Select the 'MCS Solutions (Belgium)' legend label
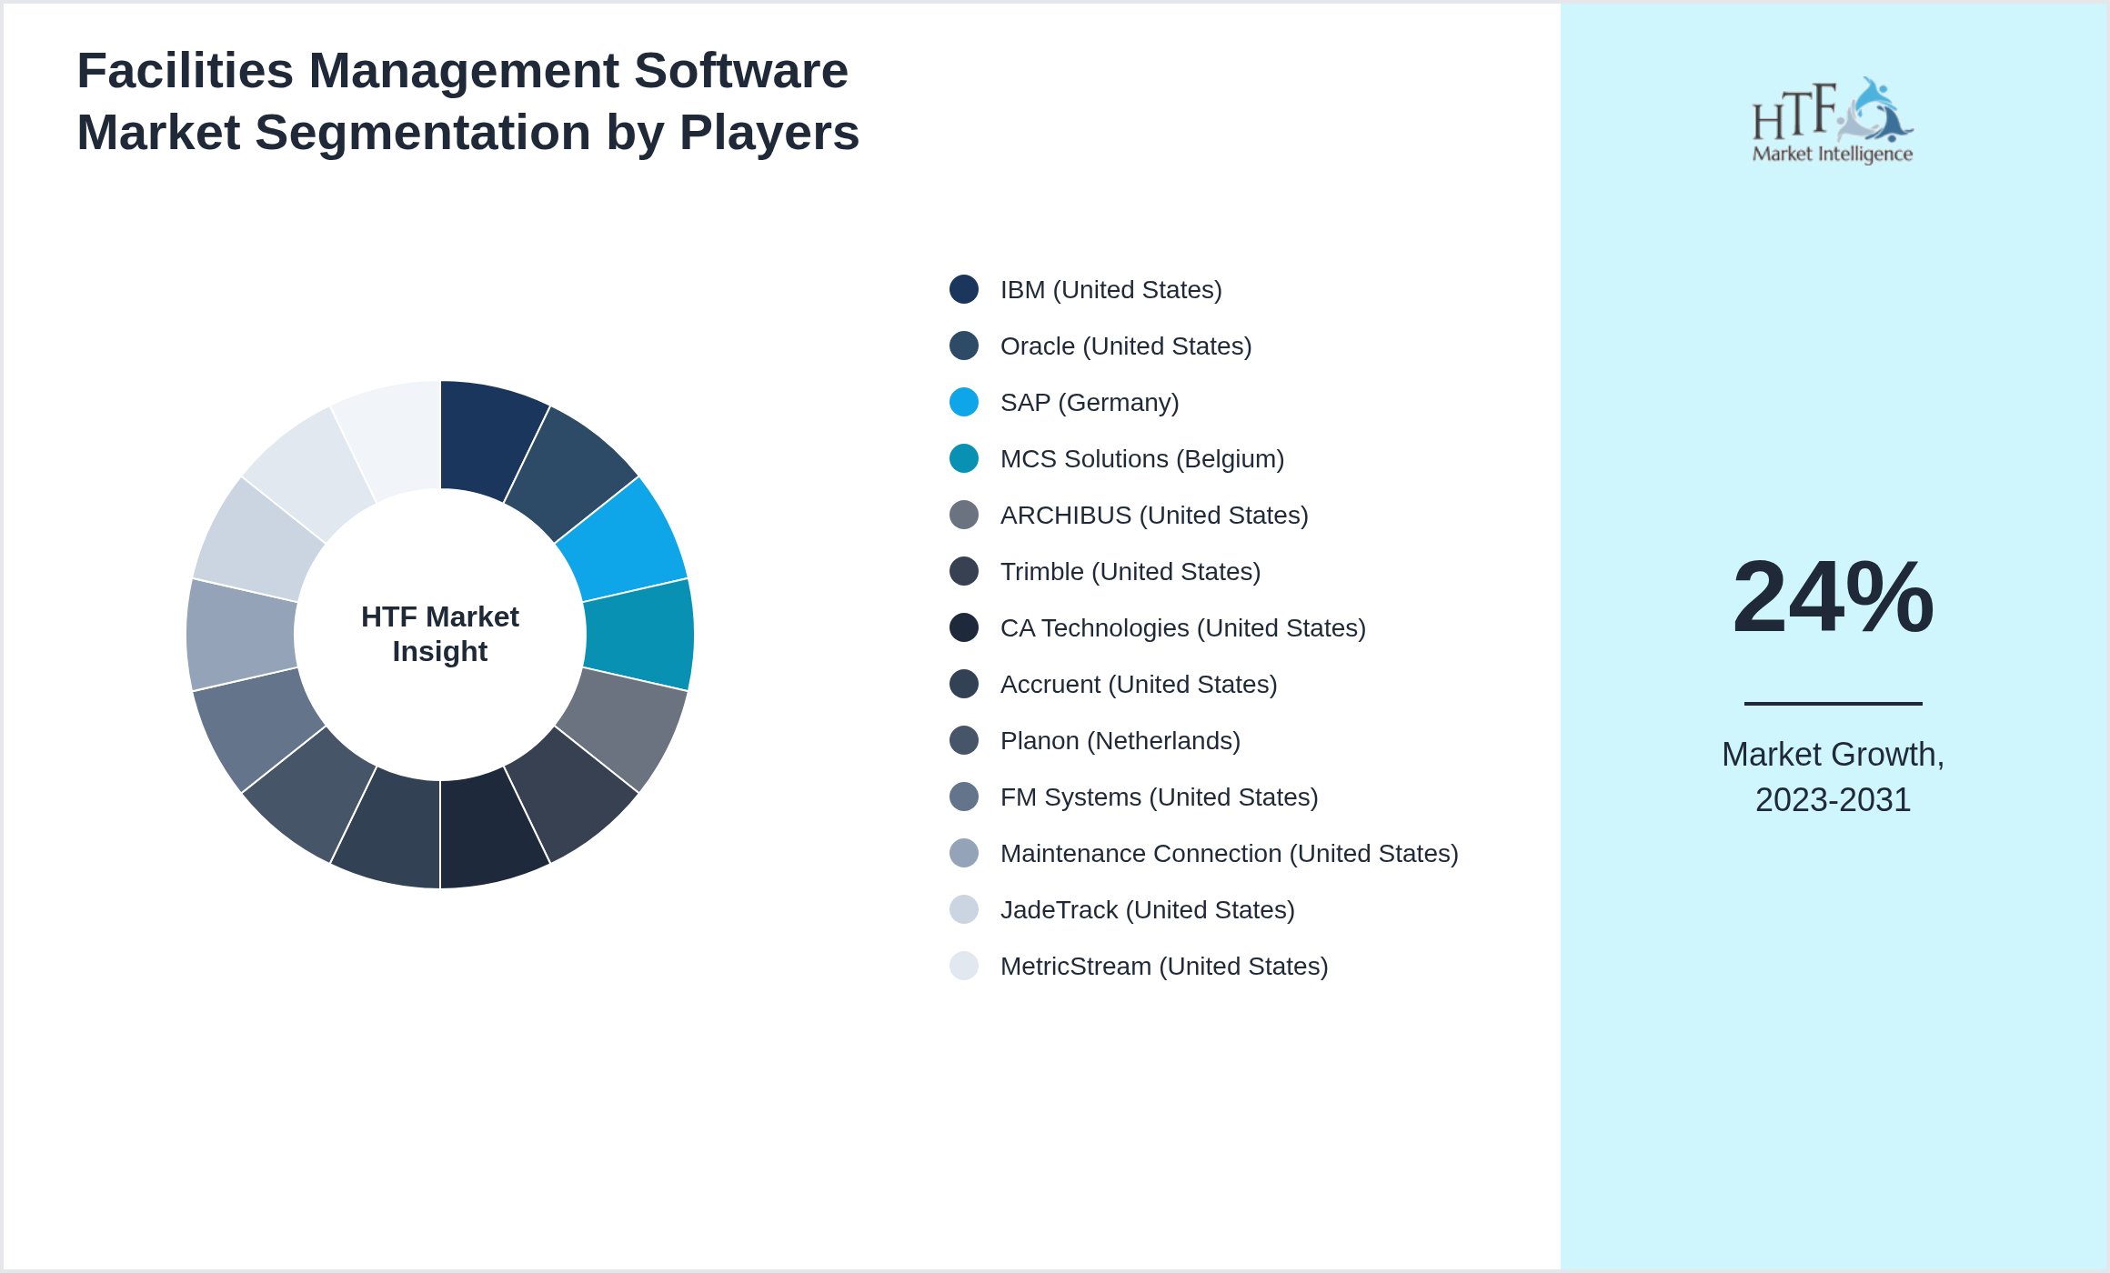This screenshot has height=1273, width=2110. point(1142,459)
